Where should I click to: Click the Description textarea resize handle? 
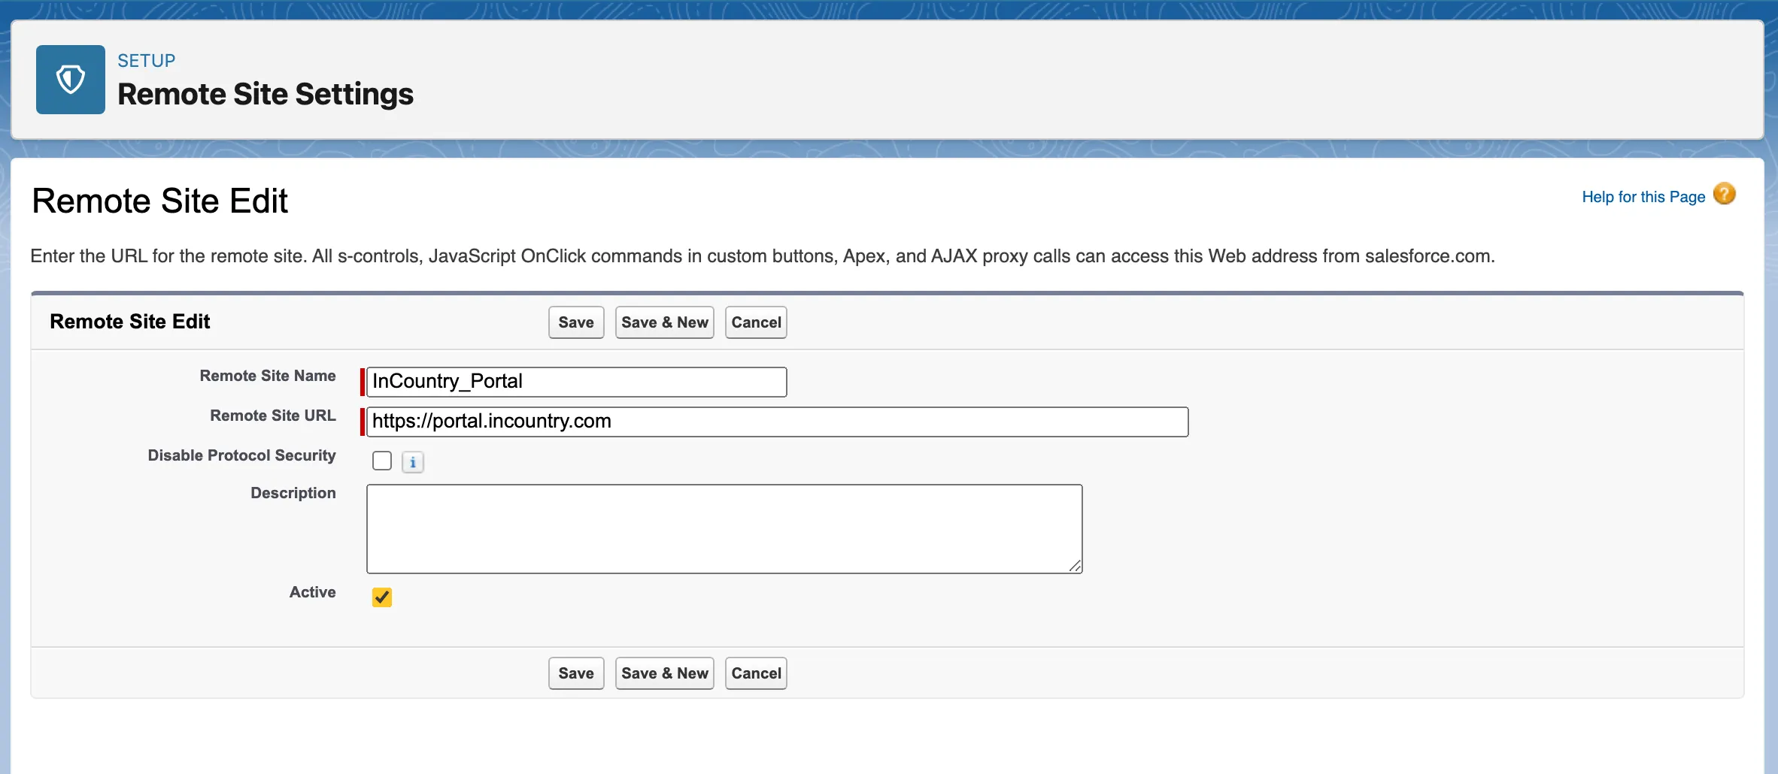click(1076, 566)
